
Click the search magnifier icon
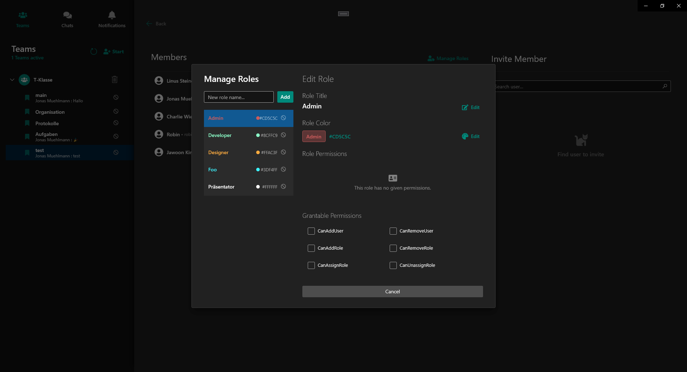pos(665,86)
